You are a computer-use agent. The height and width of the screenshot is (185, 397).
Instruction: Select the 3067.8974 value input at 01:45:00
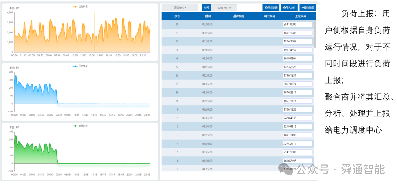pos(298,84)
